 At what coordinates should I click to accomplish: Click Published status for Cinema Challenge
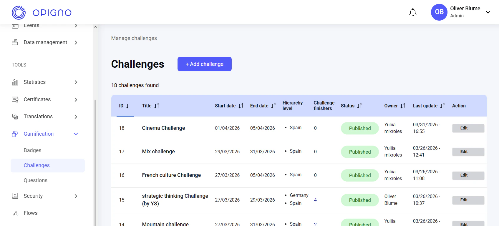360,128
